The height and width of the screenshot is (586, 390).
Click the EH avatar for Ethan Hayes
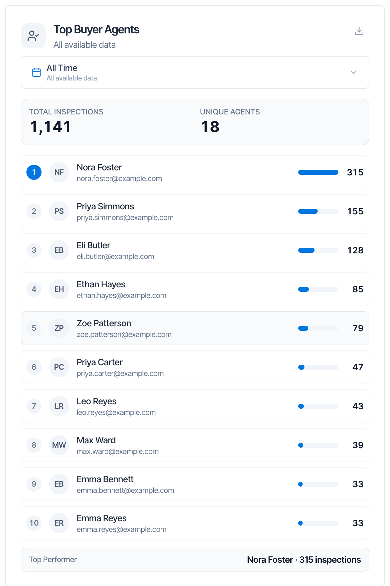point(59,289)
